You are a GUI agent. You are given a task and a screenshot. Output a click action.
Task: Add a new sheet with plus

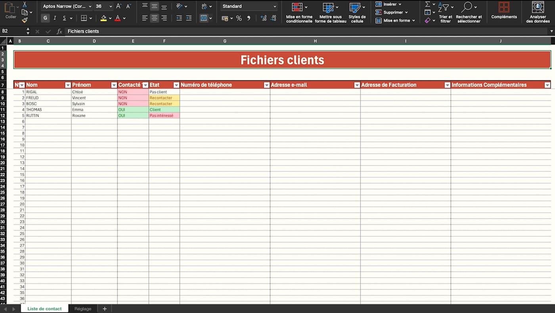coord(105,309)
